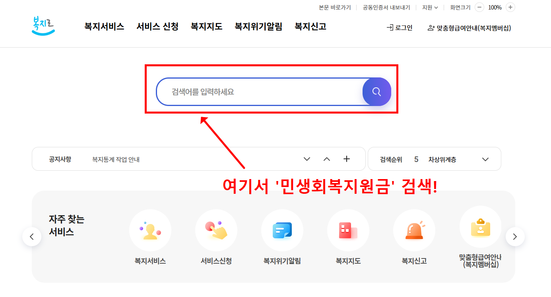Open the 복지위기알림 menu
Image resolution: width=551 pixels, height=297 pixels.
click(258, 26)
